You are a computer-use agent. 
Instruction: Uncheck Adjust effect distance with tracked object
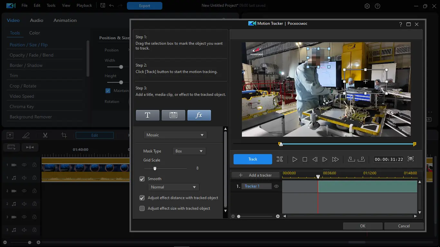(142, 198)
